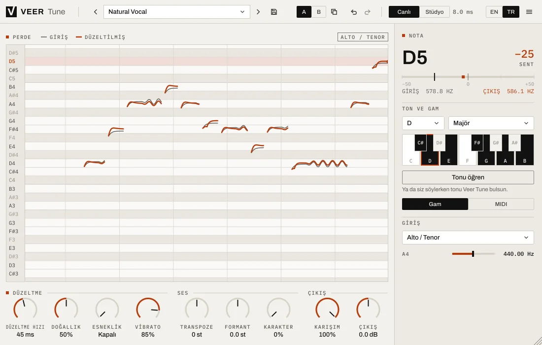Click the Vibrato knob

click(148, 309)
